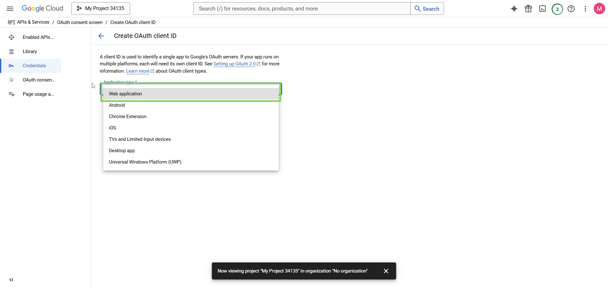Click the Google Cloud logo
This screenshot has height=288, width=608.
pos(42,9)
